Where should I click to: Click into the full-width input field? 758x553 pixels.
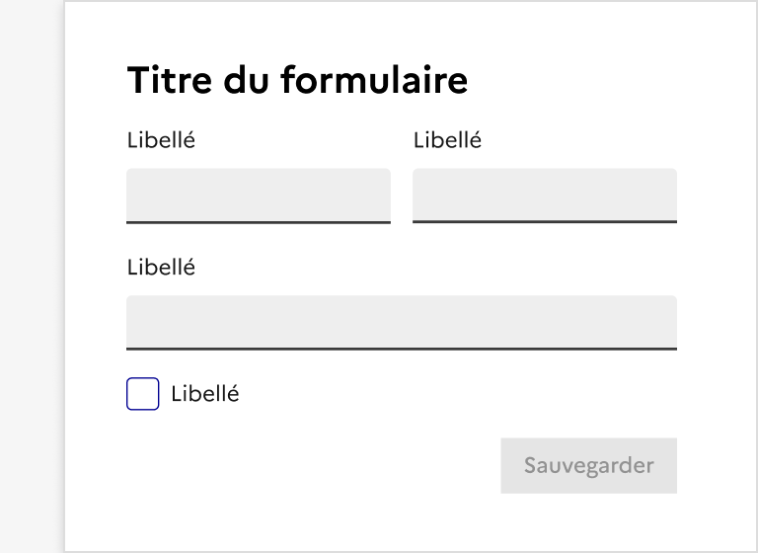pos(402,322)
